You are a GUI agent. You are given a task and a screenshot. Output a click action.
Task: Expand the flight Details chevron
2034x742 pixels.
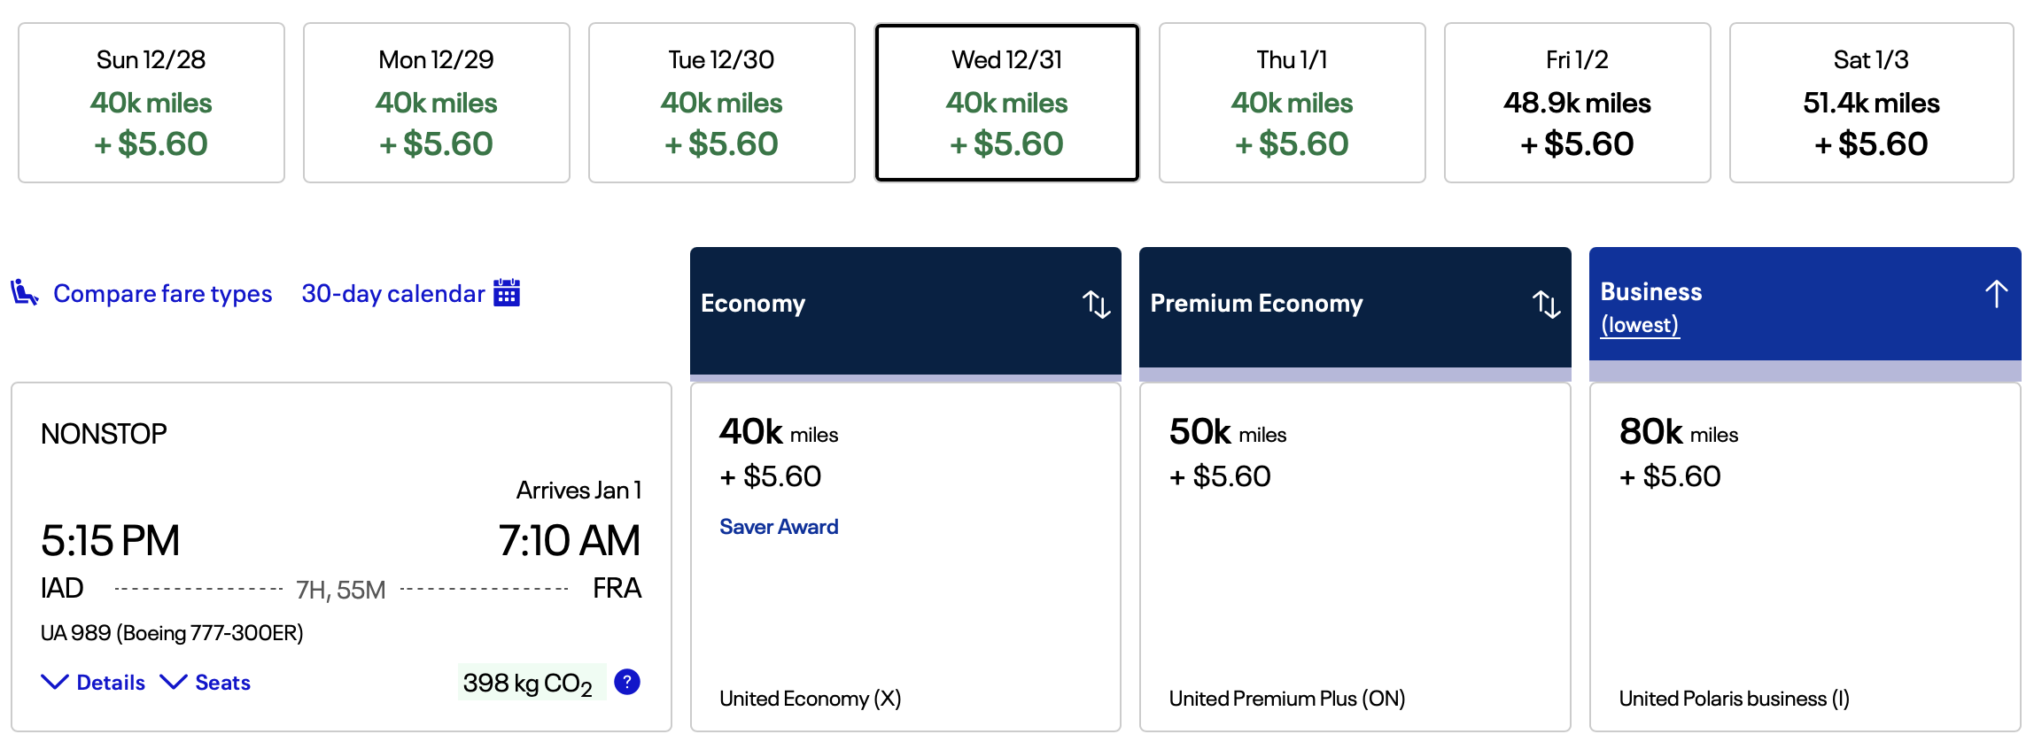pyautogui.click(x=55, y=682)
